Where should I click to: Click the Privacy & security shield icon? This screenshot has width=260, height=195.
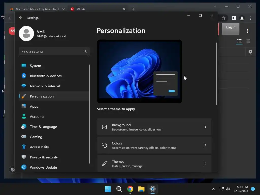[x=24, y=157]
